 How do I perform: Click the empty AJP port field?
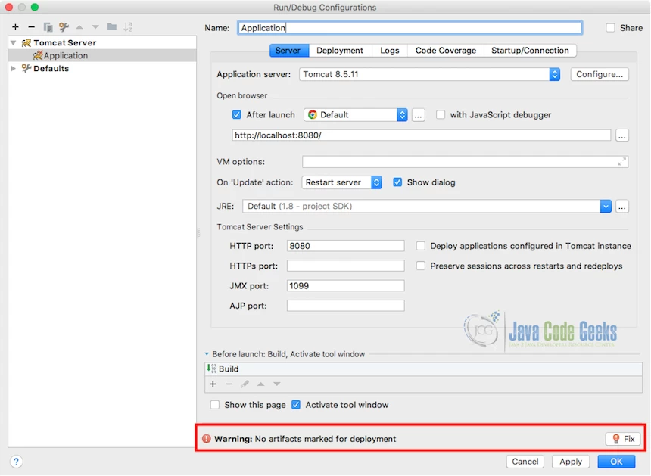(345, 306)
